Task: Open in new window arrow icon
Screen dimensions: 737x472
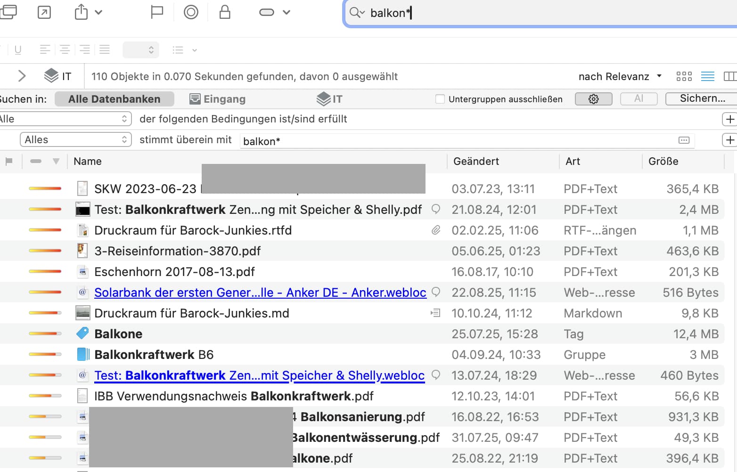Action: coord(44,12)
